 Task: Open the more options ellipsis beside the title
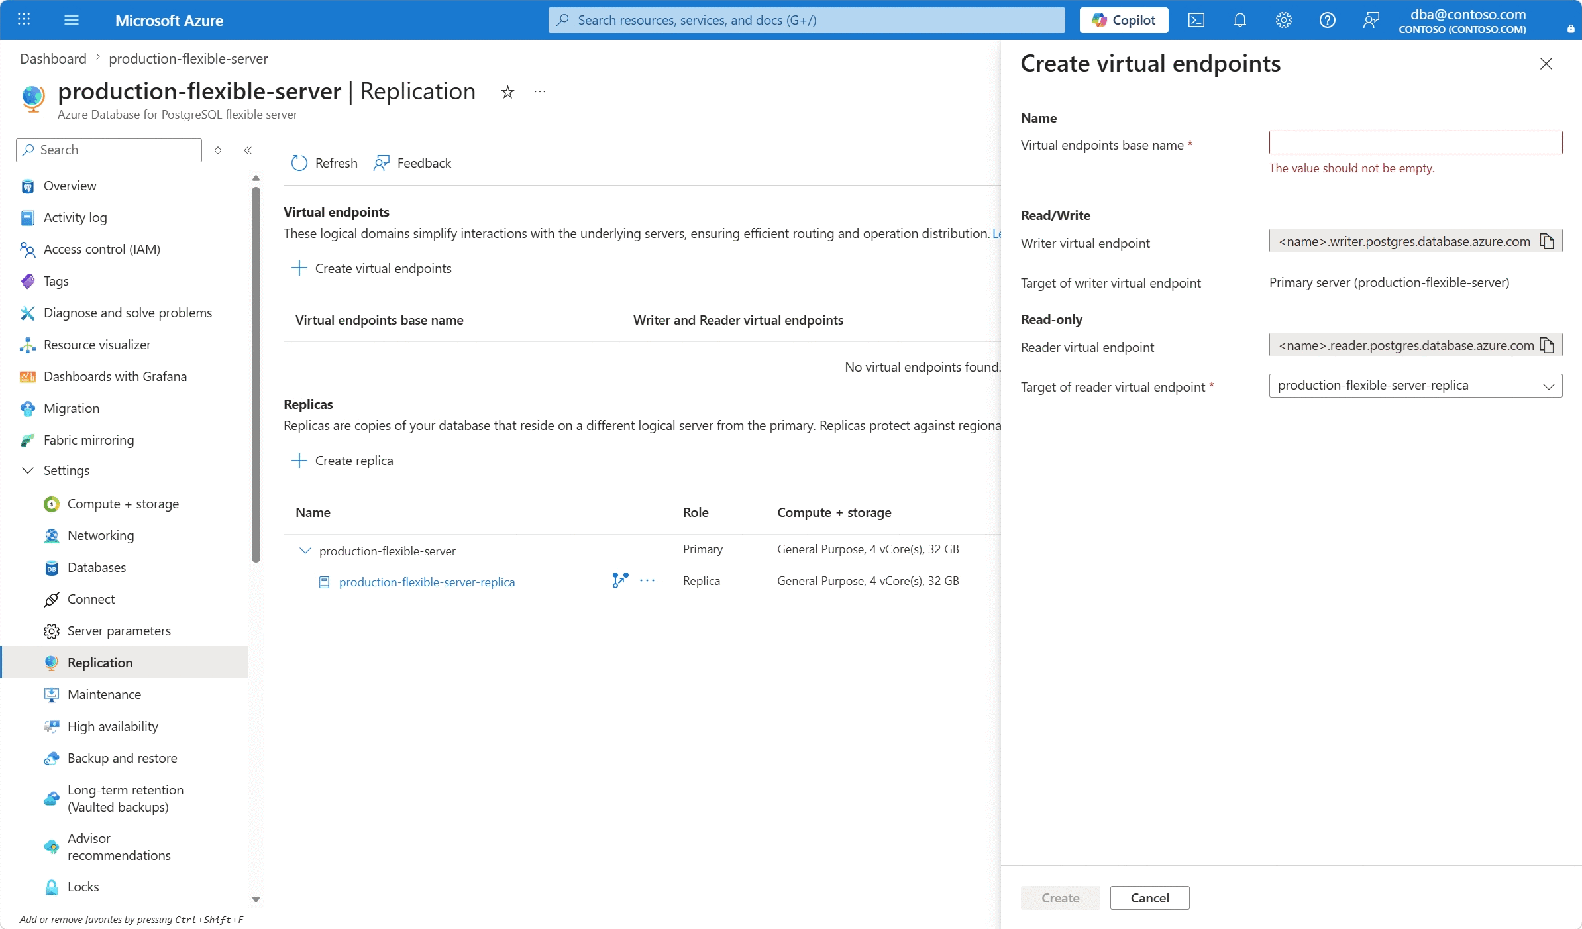pos(540,92)
